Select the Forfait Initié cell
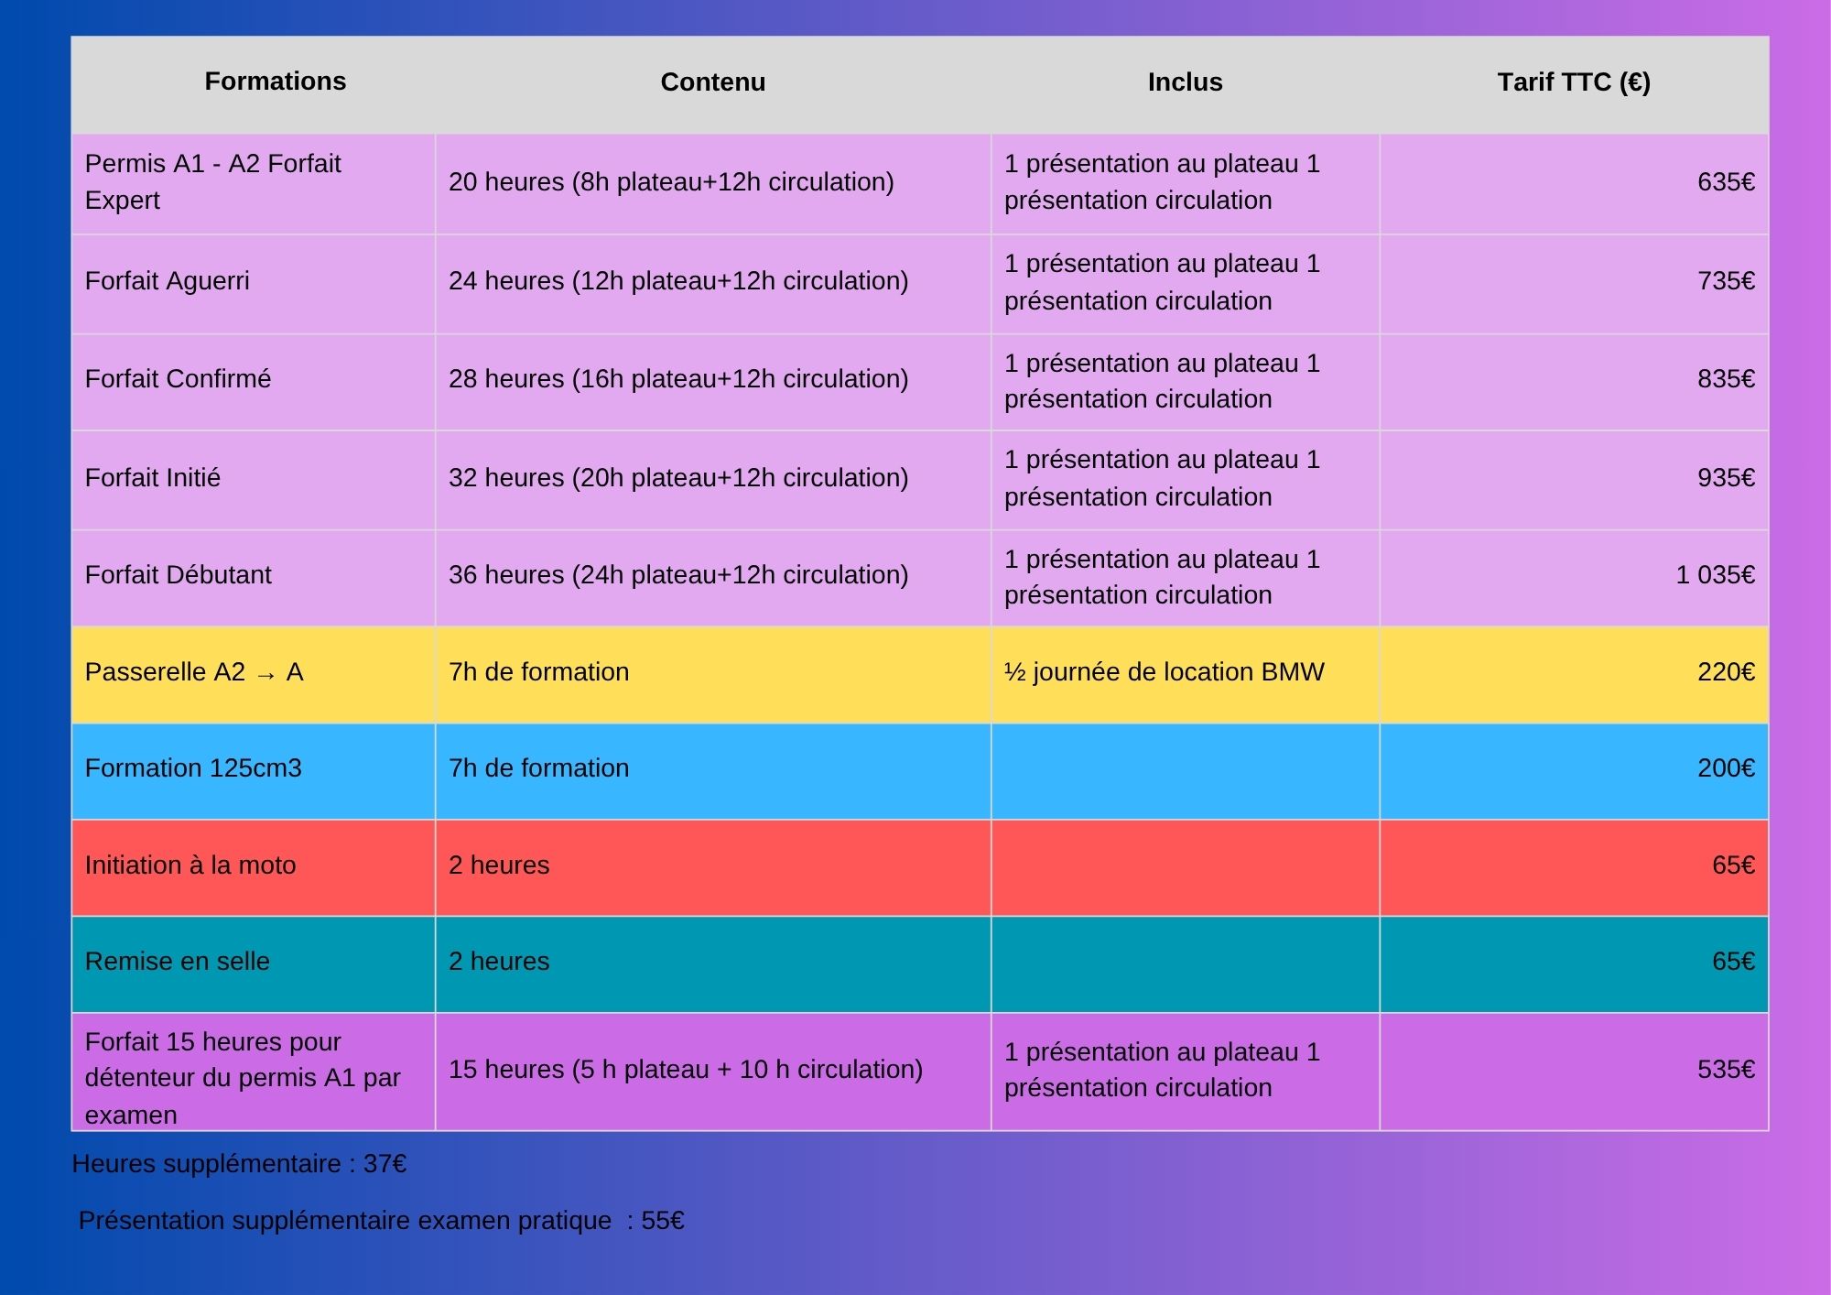The width and height of the screenshot is (1831, 1295). [153, 478]
